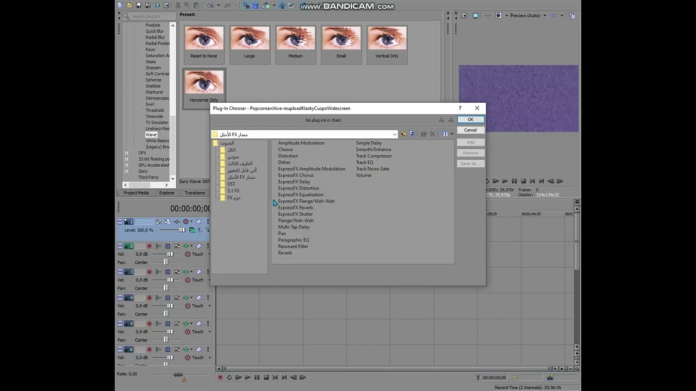The image size is (696, 391).
Task: Expand the 32-bit floating point node
Action: [127, 159]
